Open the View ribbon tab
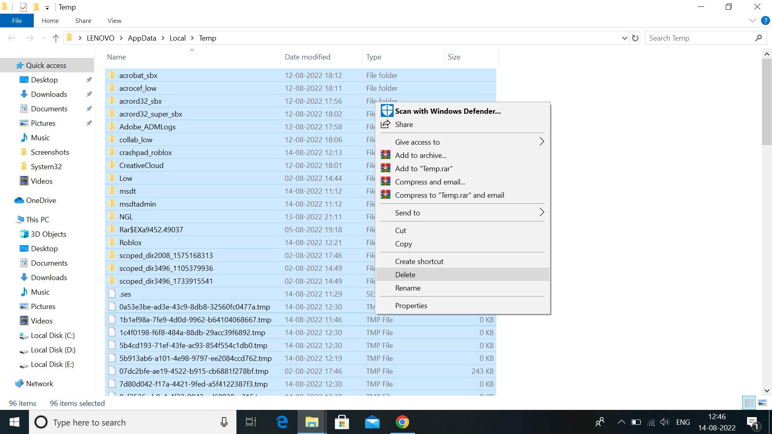The width and height of the screenshot is (772, 434). pyautogui.click(x=114, y=21)
